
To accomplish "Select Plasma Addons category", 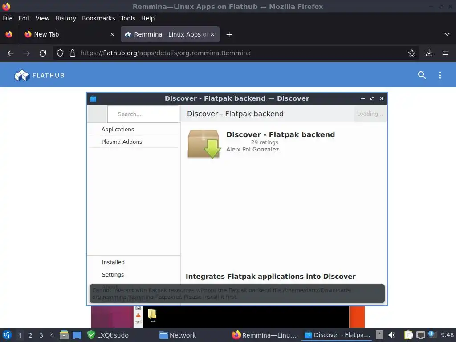I will 134,142.
